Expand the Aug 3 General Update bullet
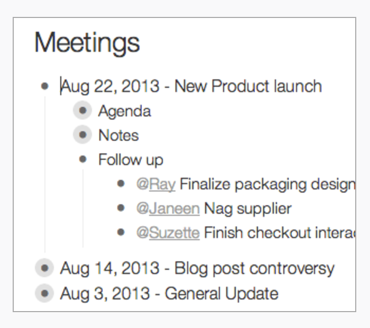The width and height of the screenshot is (370, 328). pos(44,293)
